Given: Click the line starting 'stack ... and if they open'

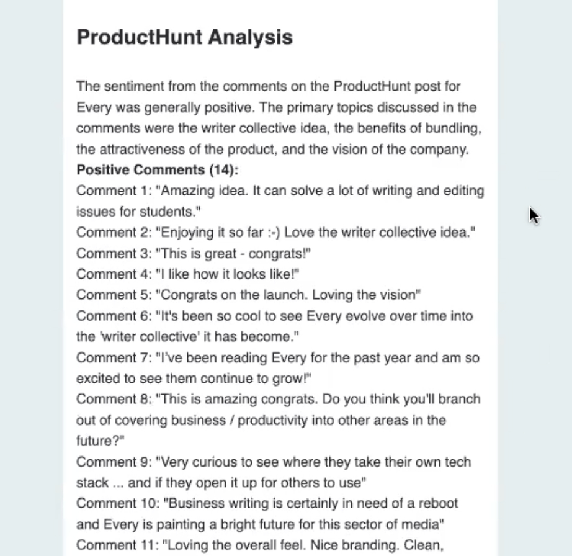Looking at the screenshot, I should point(220,483).
